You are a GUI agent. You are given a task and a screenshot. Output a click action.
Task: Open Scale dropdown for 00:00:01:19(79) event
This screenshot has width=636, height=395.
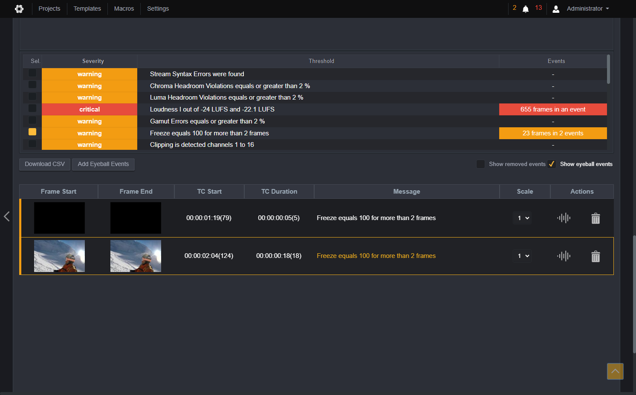[523, 218]
